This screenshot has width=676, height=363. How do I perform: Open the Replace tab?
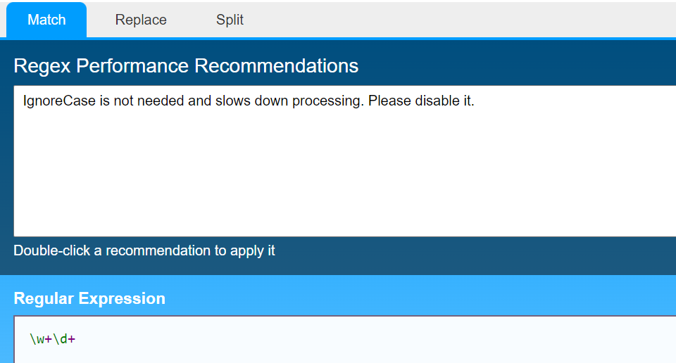pos(141,20)
